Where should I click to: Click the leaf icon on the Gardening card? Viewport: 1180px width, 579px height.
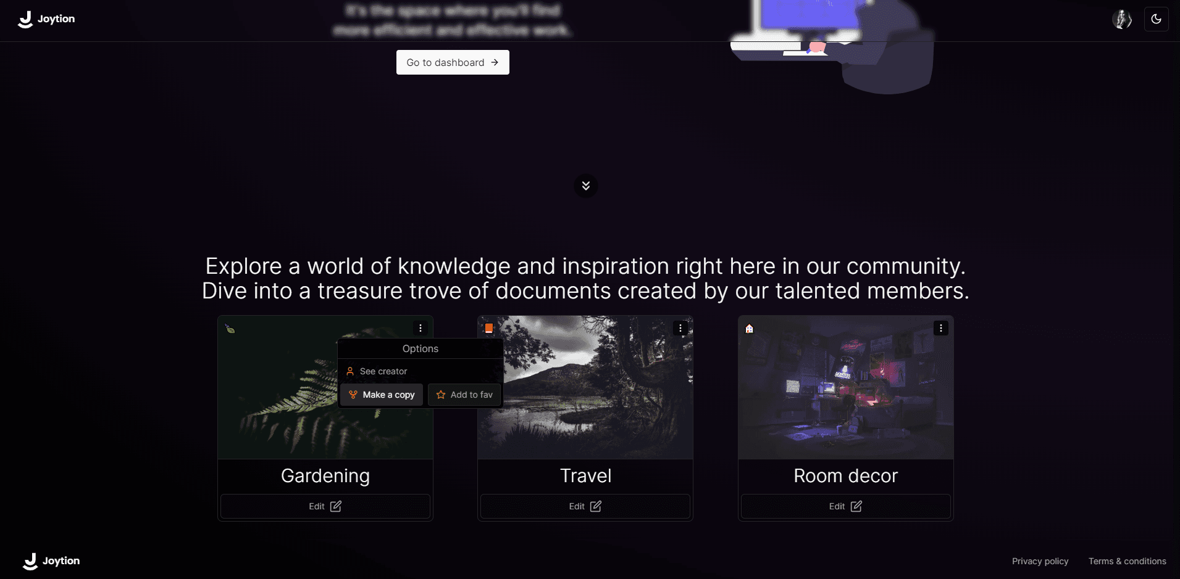click(230, 329)
